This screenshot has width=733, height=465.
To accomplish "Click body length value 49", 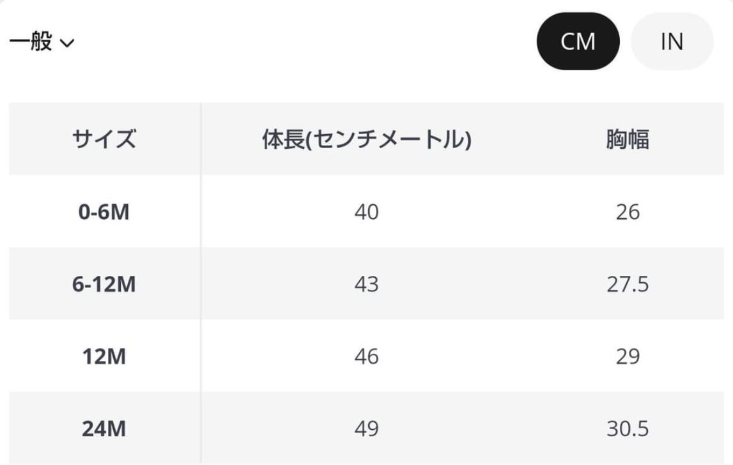I will pos(366,429).
